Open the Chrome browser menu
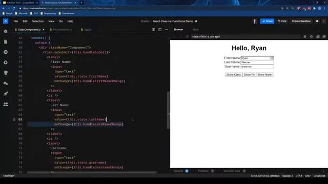 click(x=324, y=8)
